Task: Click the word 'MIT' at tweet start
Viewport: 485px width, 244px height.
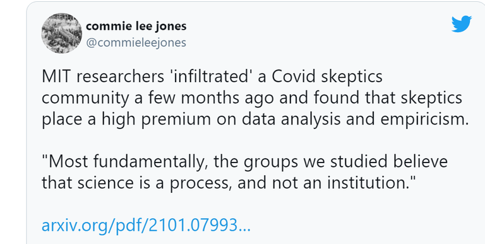Action: coord(56,77)
